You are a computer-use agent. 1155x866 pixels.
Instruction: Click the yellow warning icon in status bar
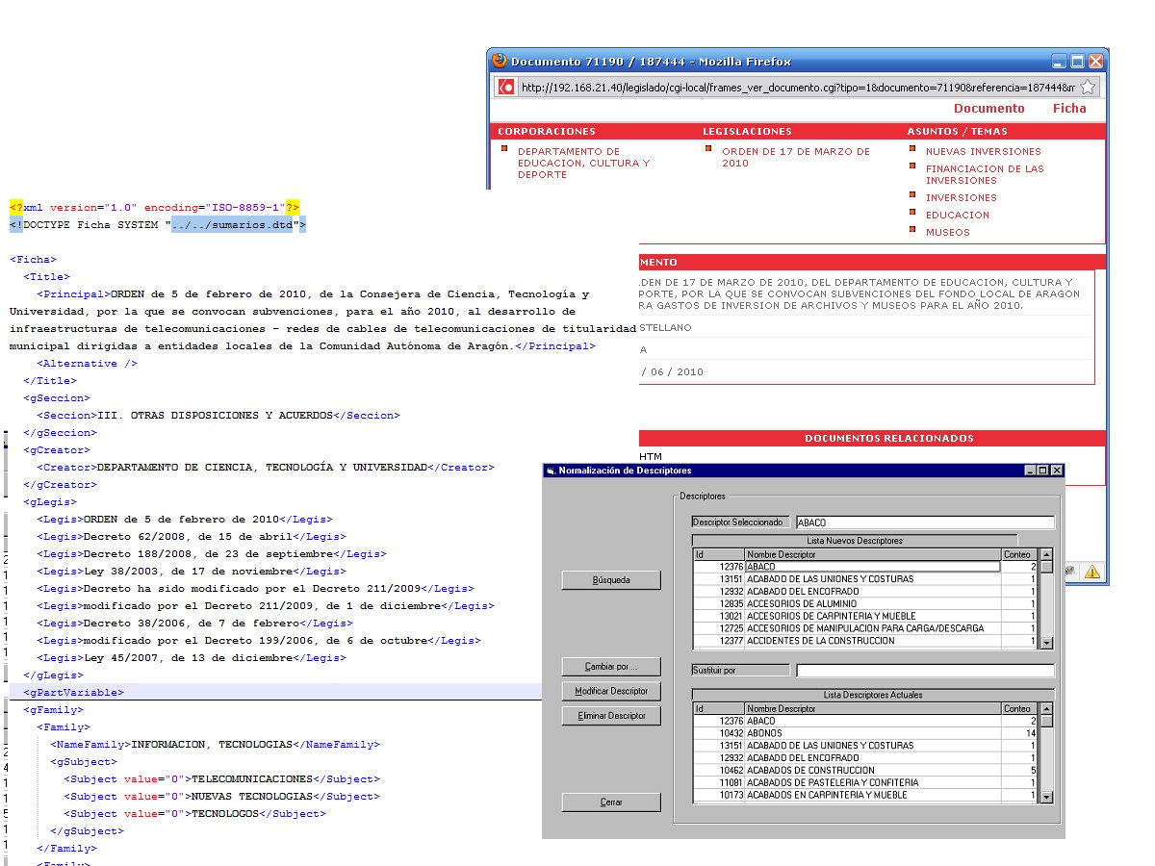(x=1092, y=572)
